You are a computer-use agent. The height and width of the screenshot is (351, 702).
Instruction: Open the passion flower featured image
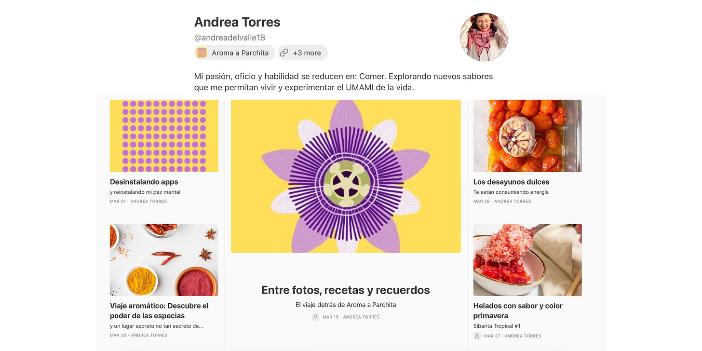(346, 176)
